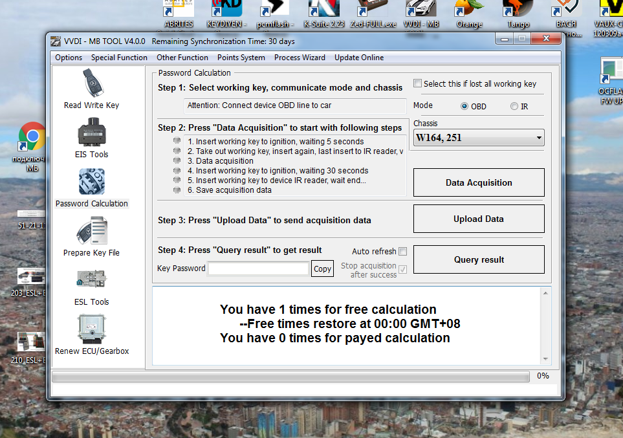Choose IR communication mode
The height and width of the screenshot is (438, 623).
[514, 106]
